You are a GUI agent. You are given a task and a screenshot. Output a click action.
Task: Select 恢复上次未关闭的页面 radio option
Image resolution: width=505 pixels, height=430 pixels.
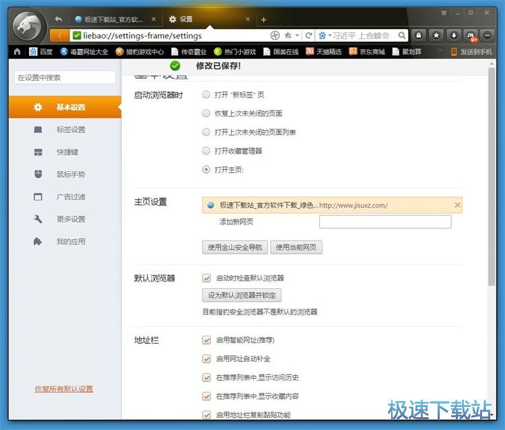click(206, 113)
